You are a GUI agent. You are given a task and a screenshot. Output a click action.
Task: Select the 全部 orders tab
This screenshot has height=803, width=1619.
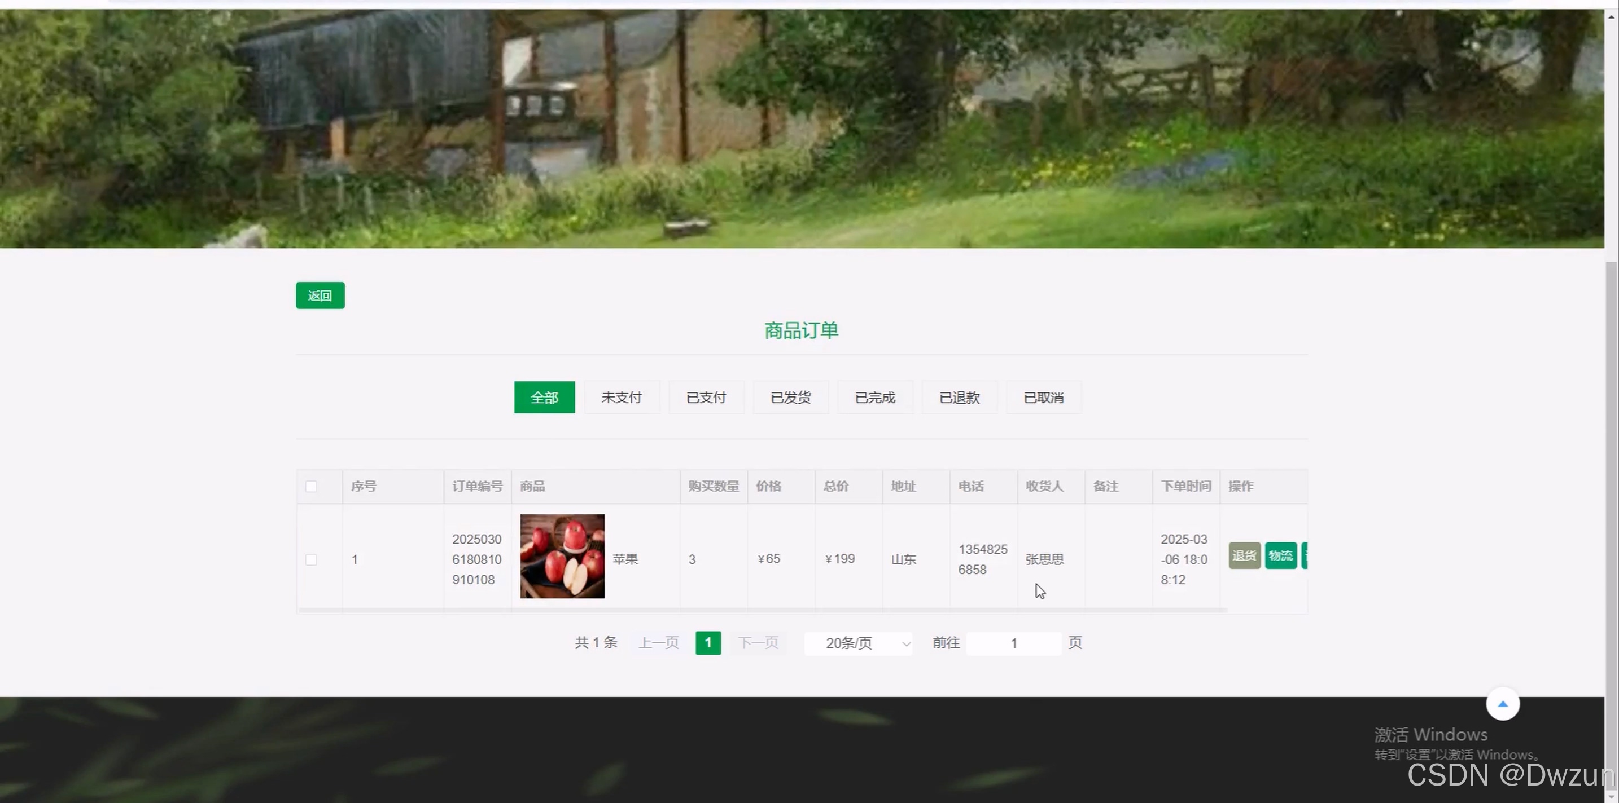(x=544, y=398)
